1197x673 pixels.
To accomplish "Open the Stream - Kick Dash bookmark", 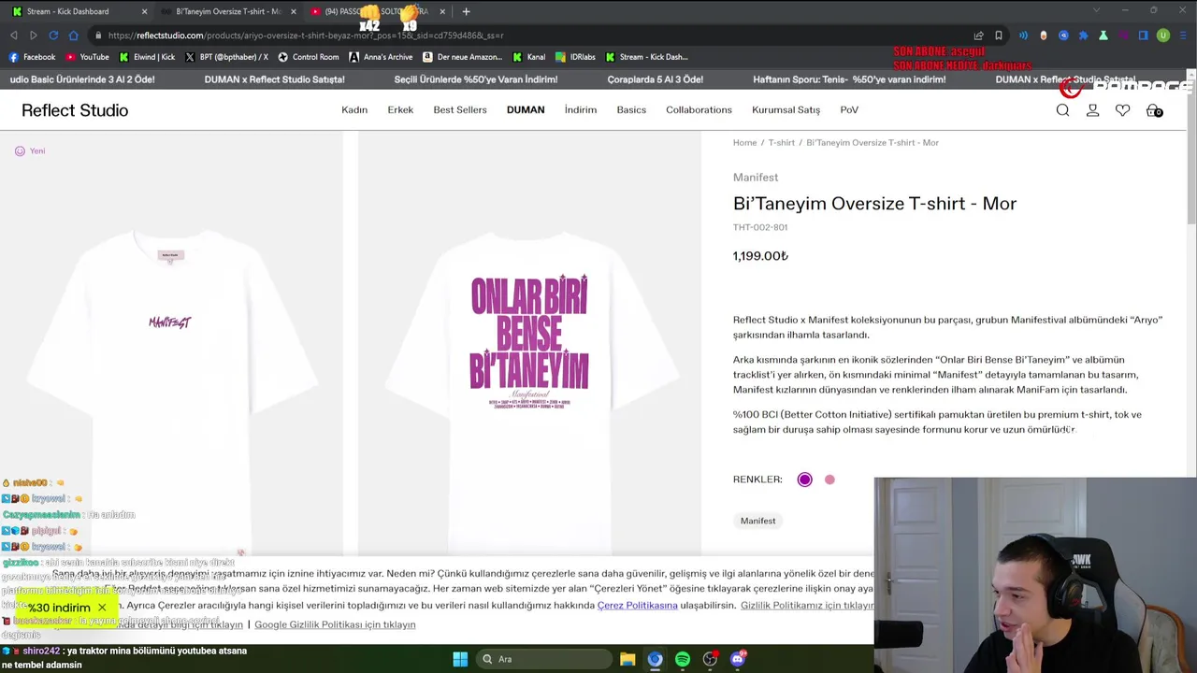I will click(646, 57).
